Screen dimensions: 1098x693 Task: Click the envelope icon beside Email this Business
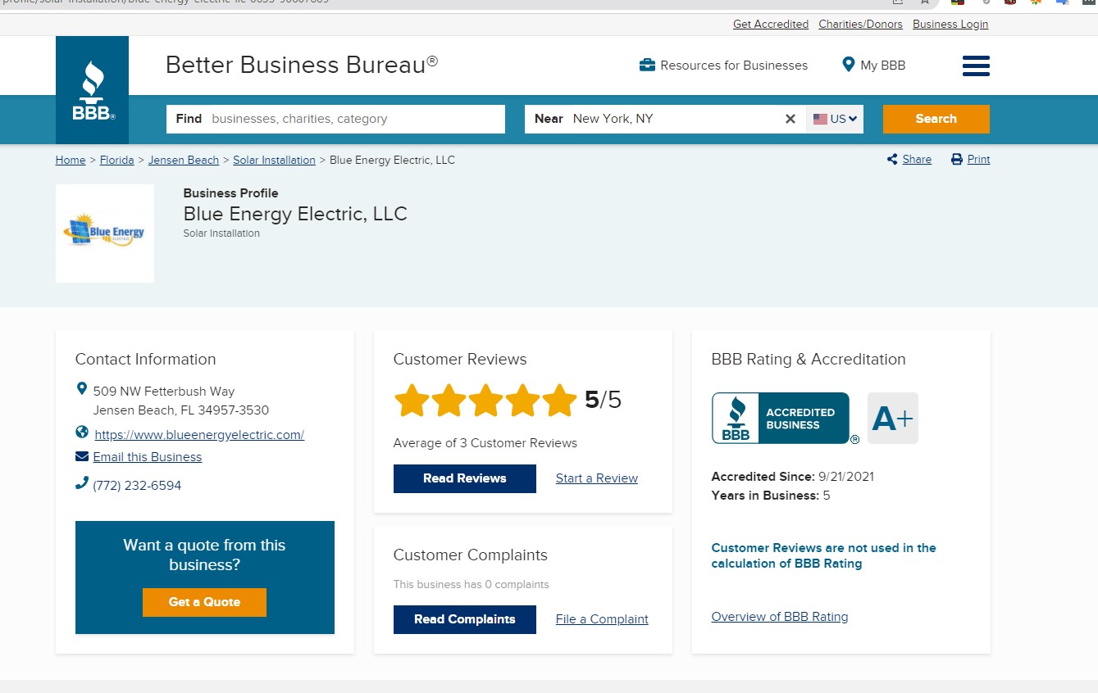[82, 456]
